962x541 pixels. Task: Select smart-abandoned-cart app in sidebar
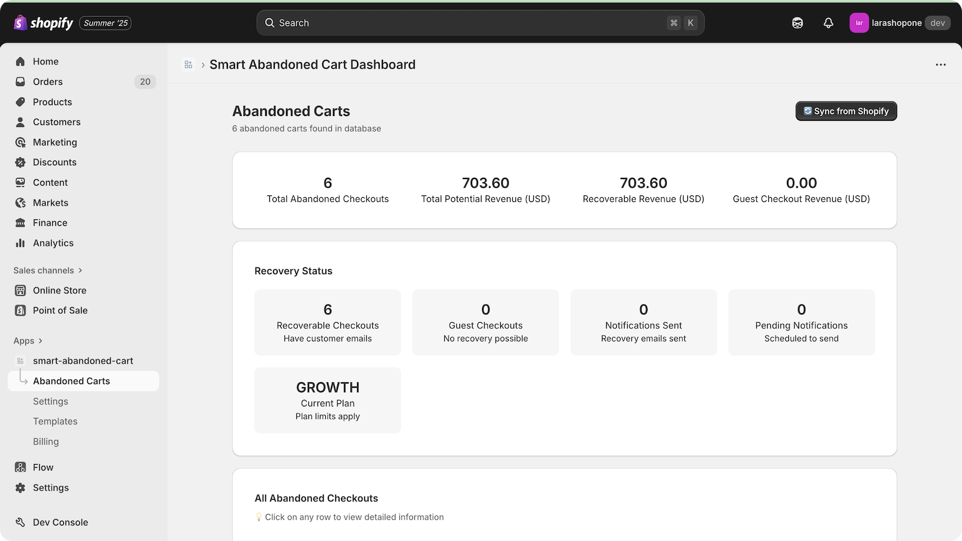coord(83,361)
